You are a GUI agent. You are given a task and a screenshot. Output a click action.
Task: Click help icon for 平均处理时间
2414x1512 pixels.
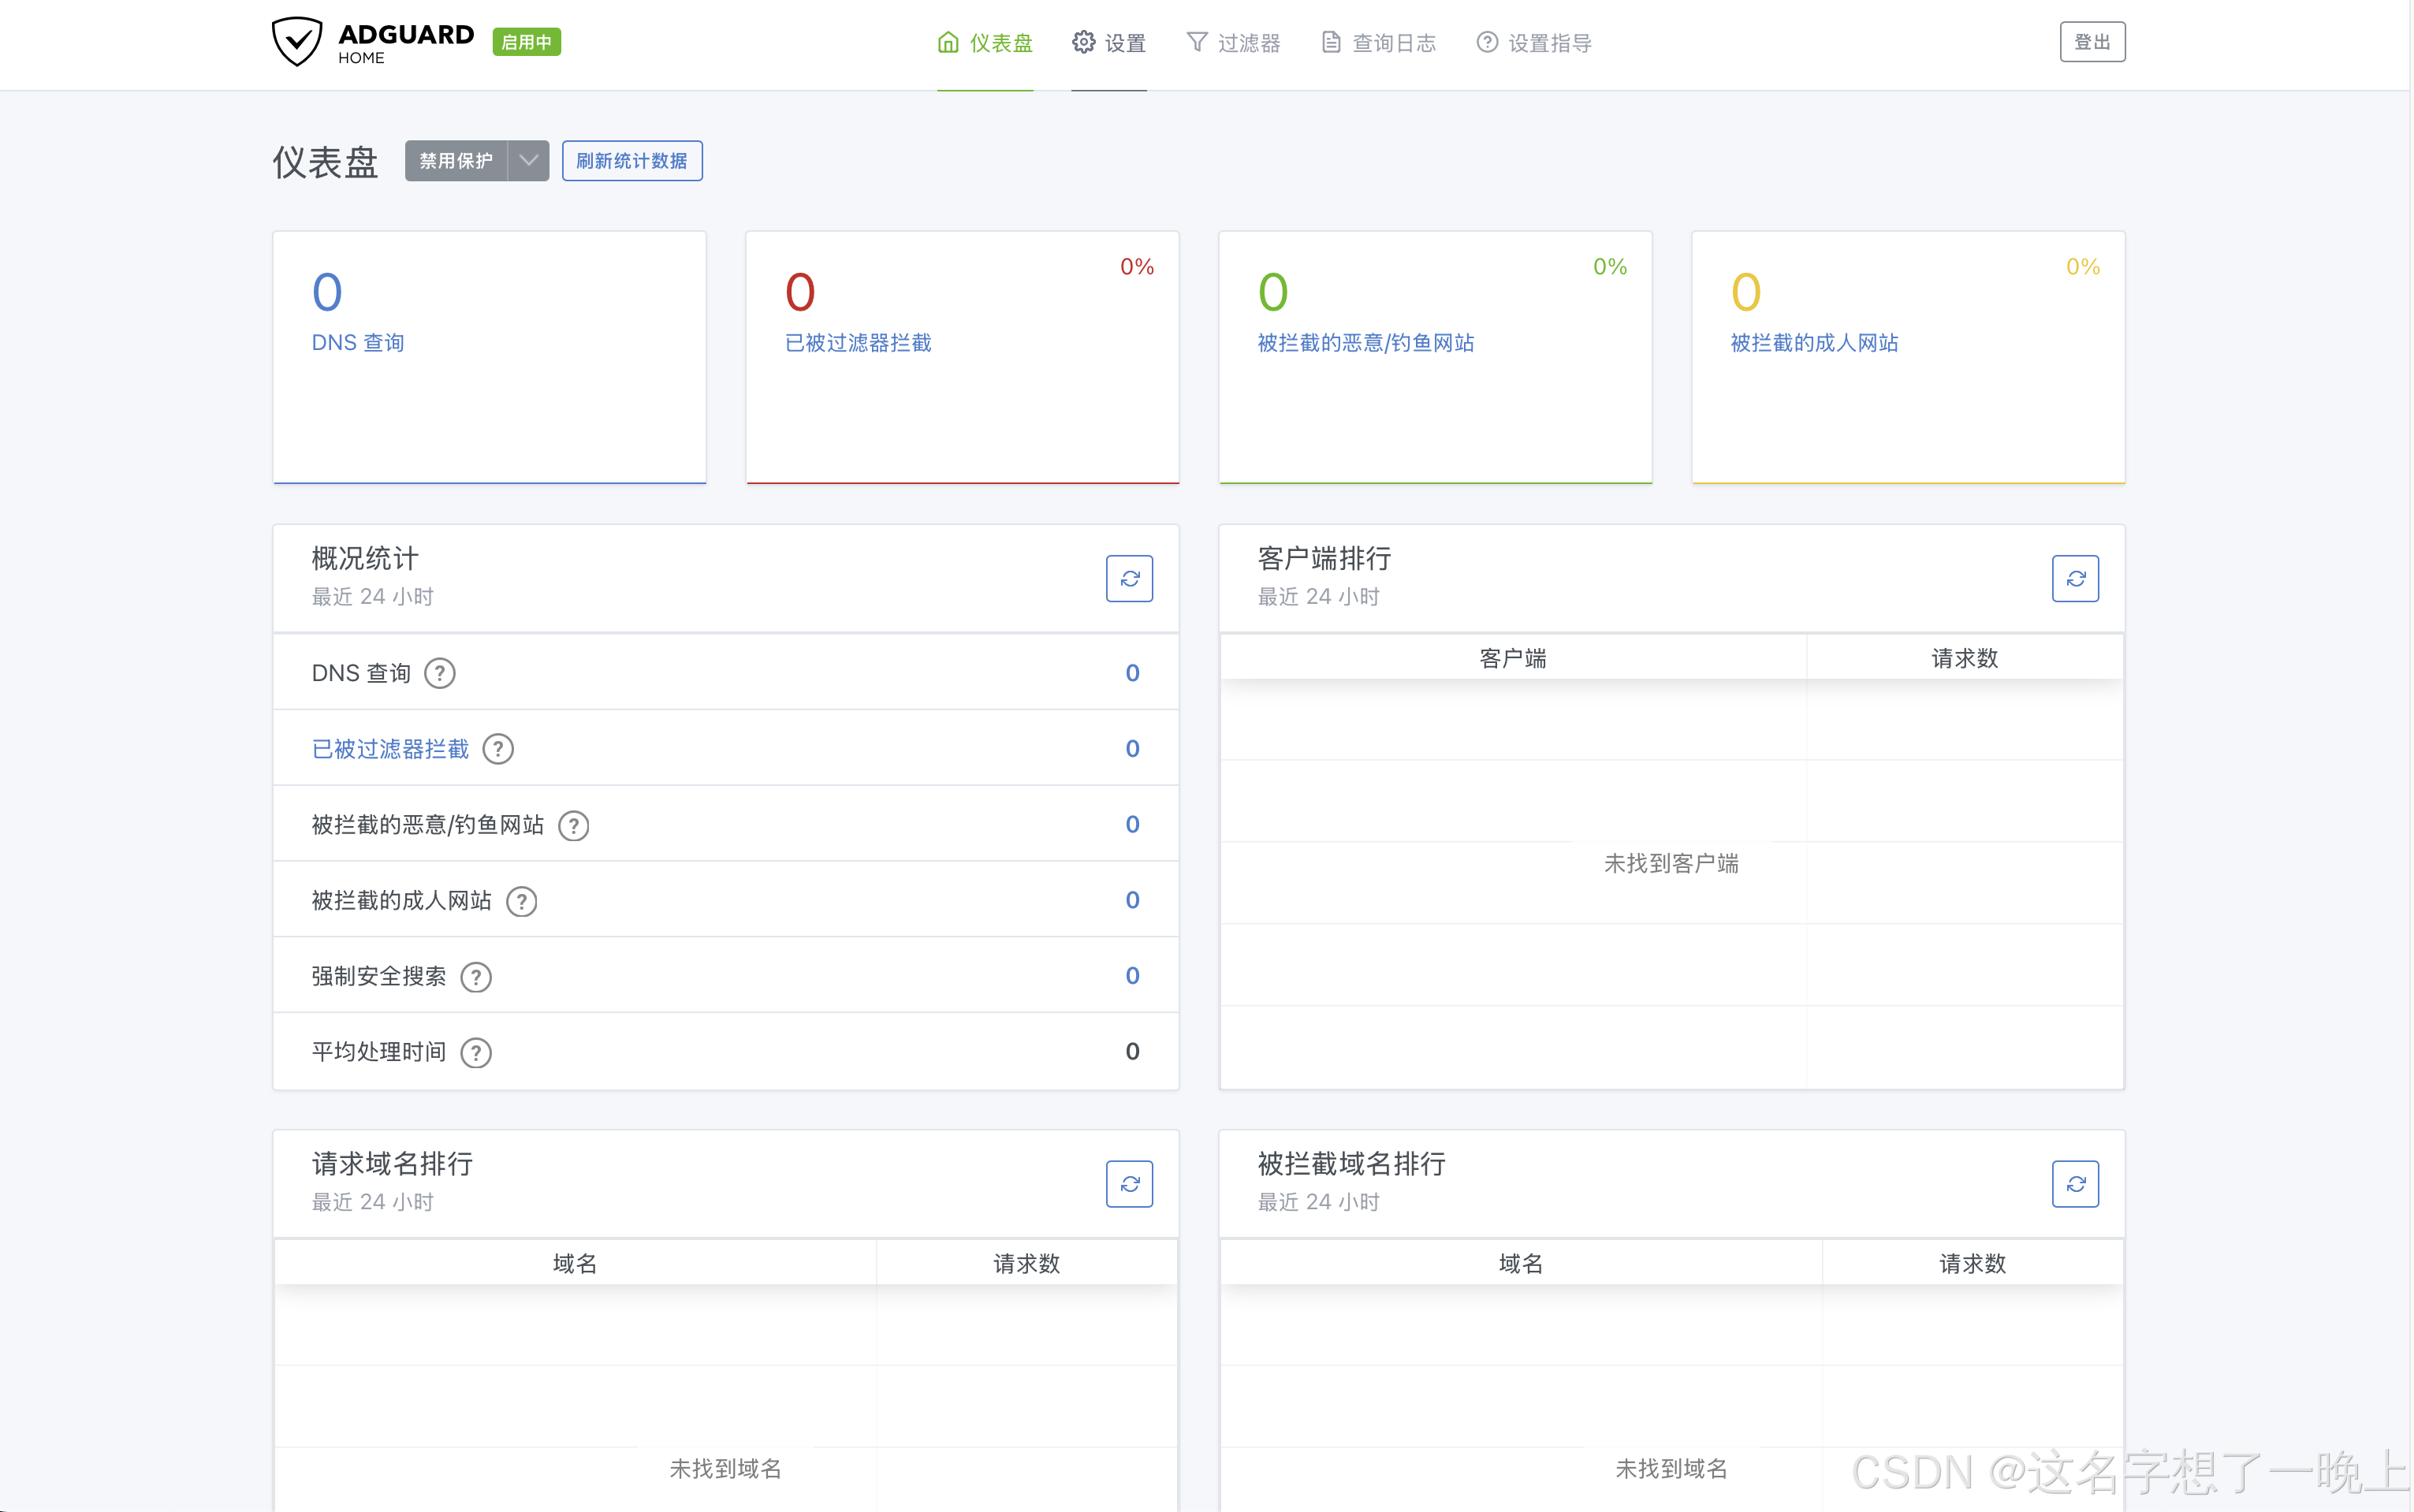476,1052
